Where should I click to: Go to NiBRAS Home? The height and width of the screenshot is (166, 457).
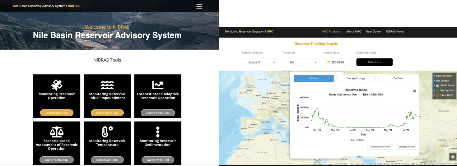395,32
